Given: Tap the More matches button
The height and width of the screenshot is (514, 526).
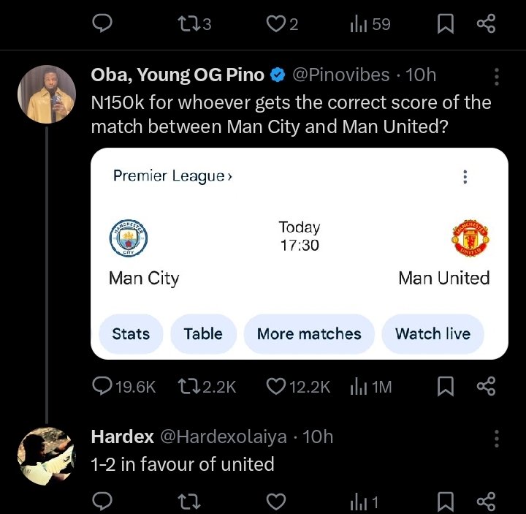Looking at the screenshot, I should (x=309, y=333).
